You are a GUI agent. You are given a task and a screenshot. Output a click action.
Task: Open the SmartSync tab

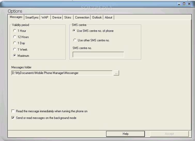(32, 17)
